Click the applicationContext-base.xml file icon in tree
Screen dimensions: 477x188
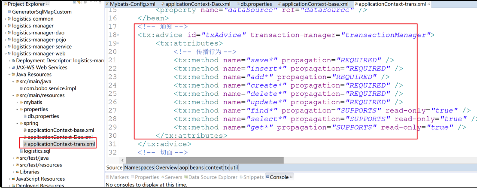click(25, 130)
